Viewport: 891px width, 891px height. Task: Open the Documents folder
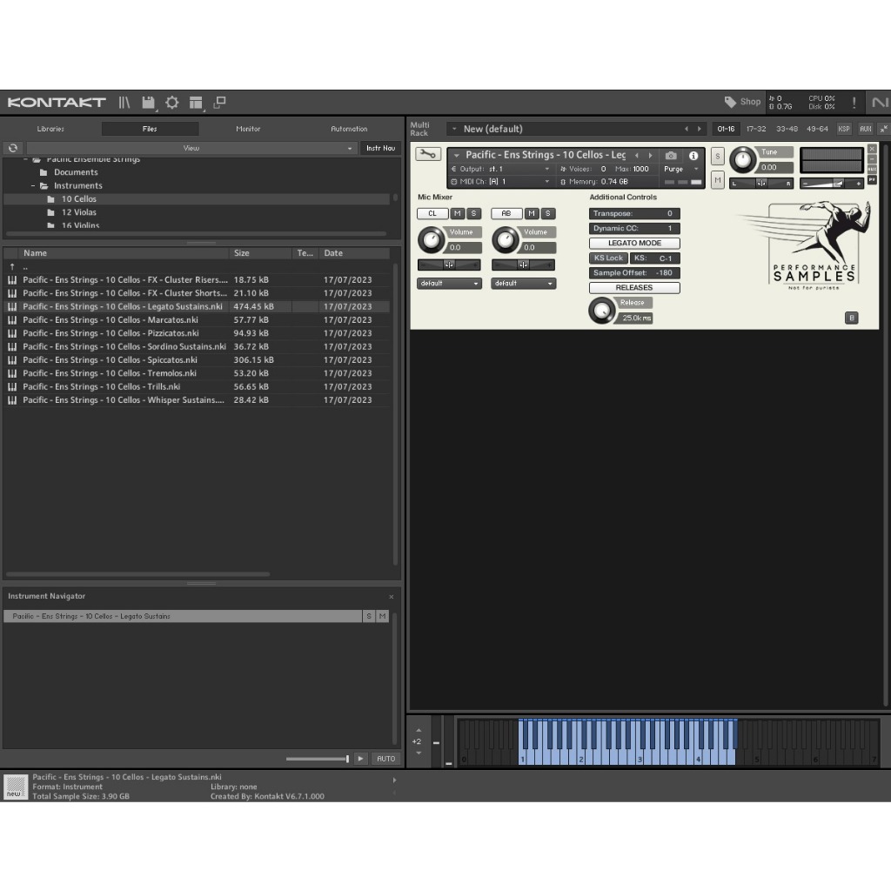coord(76,172)
